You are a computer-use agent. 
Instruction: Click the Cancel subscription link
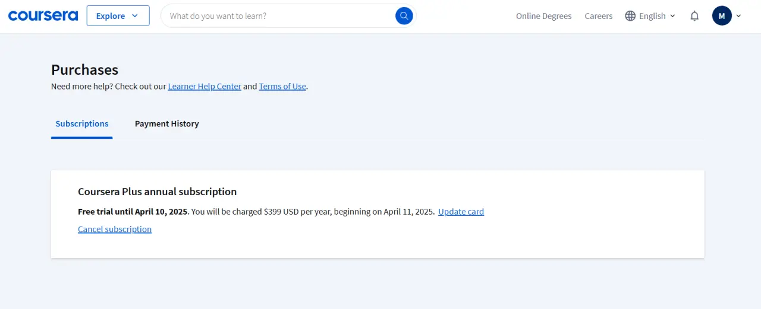pos(115,230)
